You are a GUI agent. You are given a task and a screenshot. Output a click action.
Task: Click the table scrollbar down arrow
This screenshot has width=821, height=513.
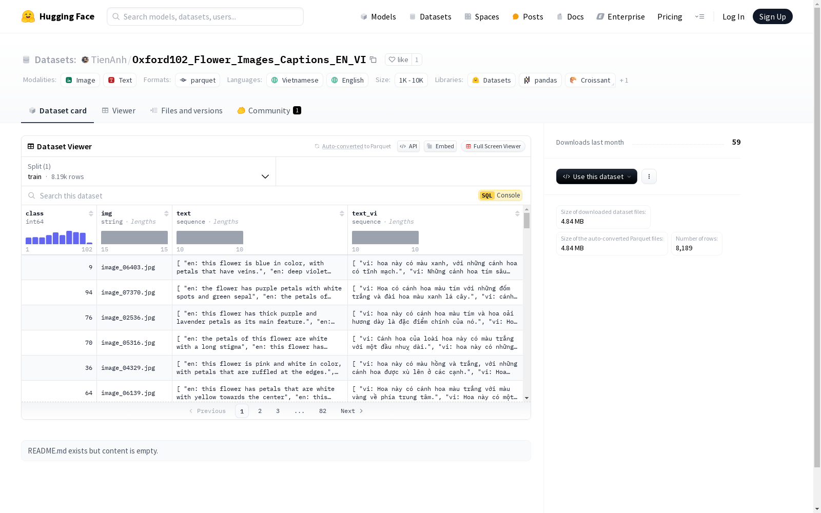[x=526, y=398]
